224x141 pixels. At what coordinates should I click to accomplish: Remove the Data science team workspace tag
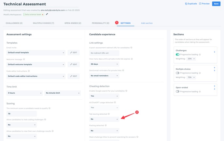click(43, 15)
